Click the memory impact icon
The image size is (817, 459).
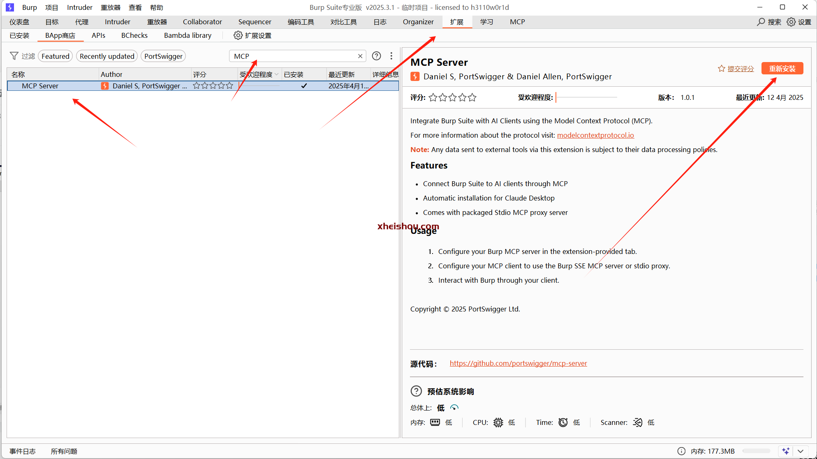click(435, 422)
